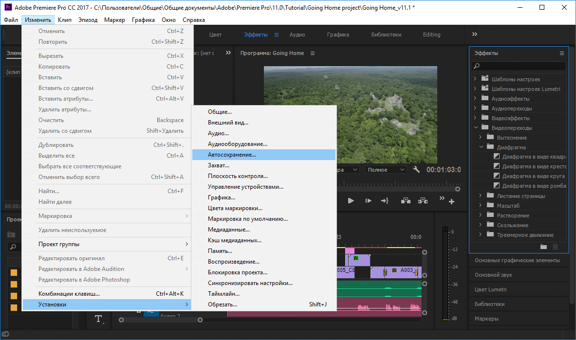The height and width of the screenshot is (340, 576).
Task: Expand the 'Растворение' subfolder
Action: (x=481, y=215)
